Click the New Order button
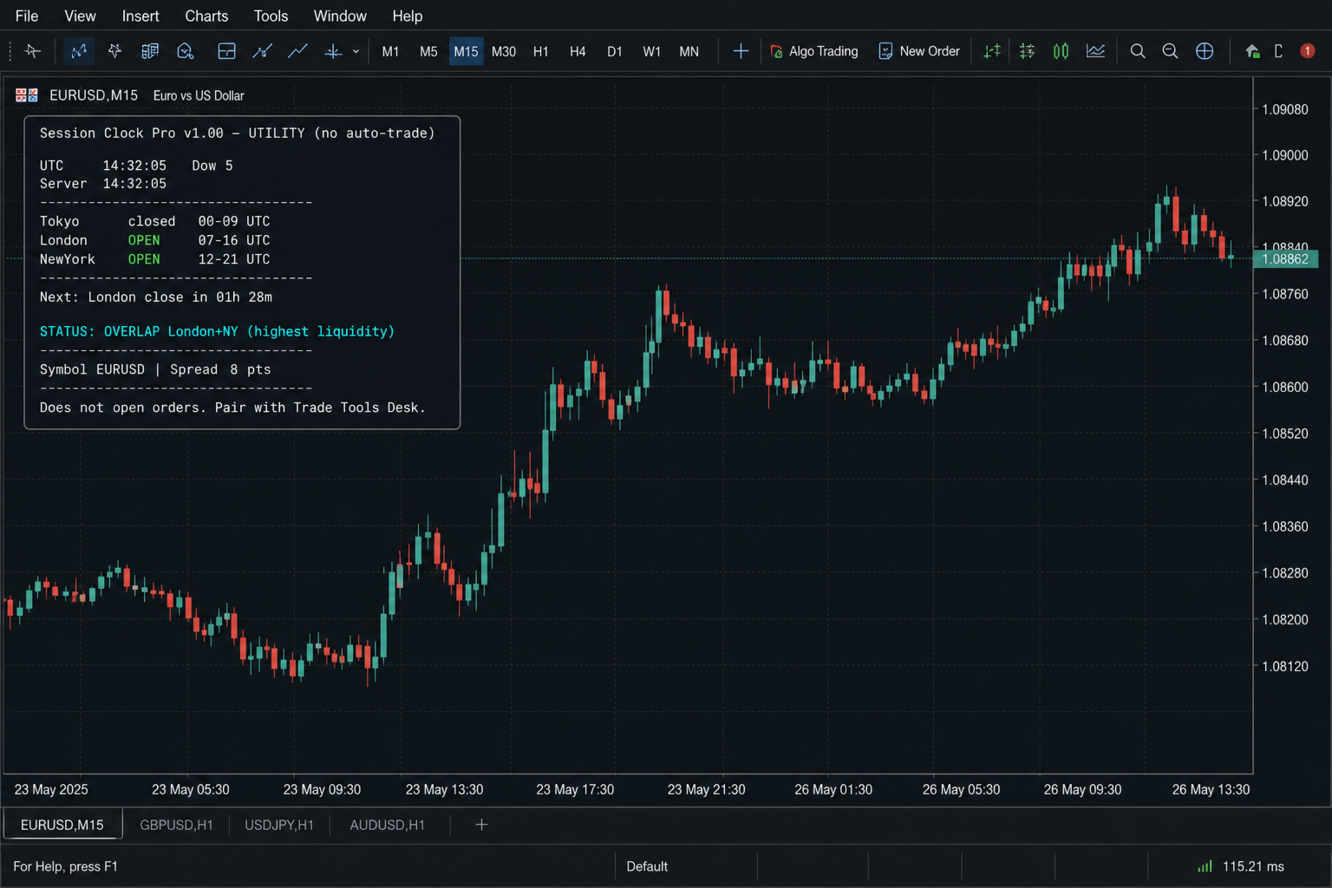This screenshot has width=1332, height=888. [x=919, y=51]
